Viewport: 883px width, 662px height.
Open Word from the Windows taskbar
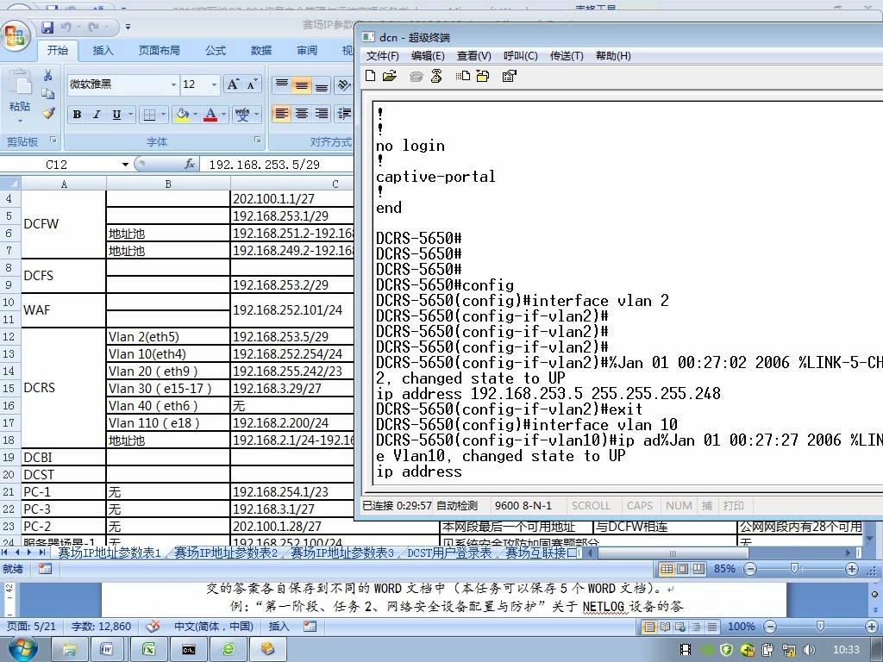pos(108,649)
